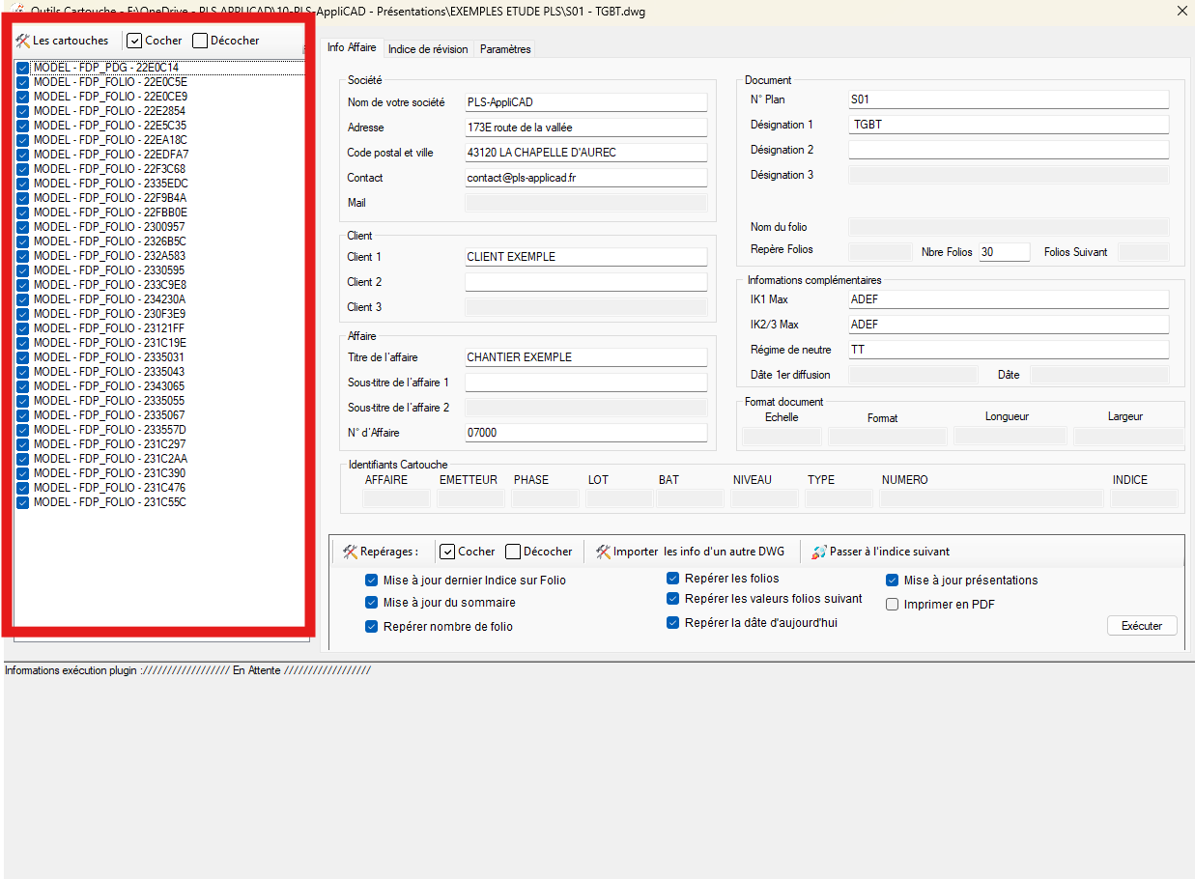1195x879 pixels.
Task: Uncheck Mise à jour du sommaire
Action: (x=372, y=603)
